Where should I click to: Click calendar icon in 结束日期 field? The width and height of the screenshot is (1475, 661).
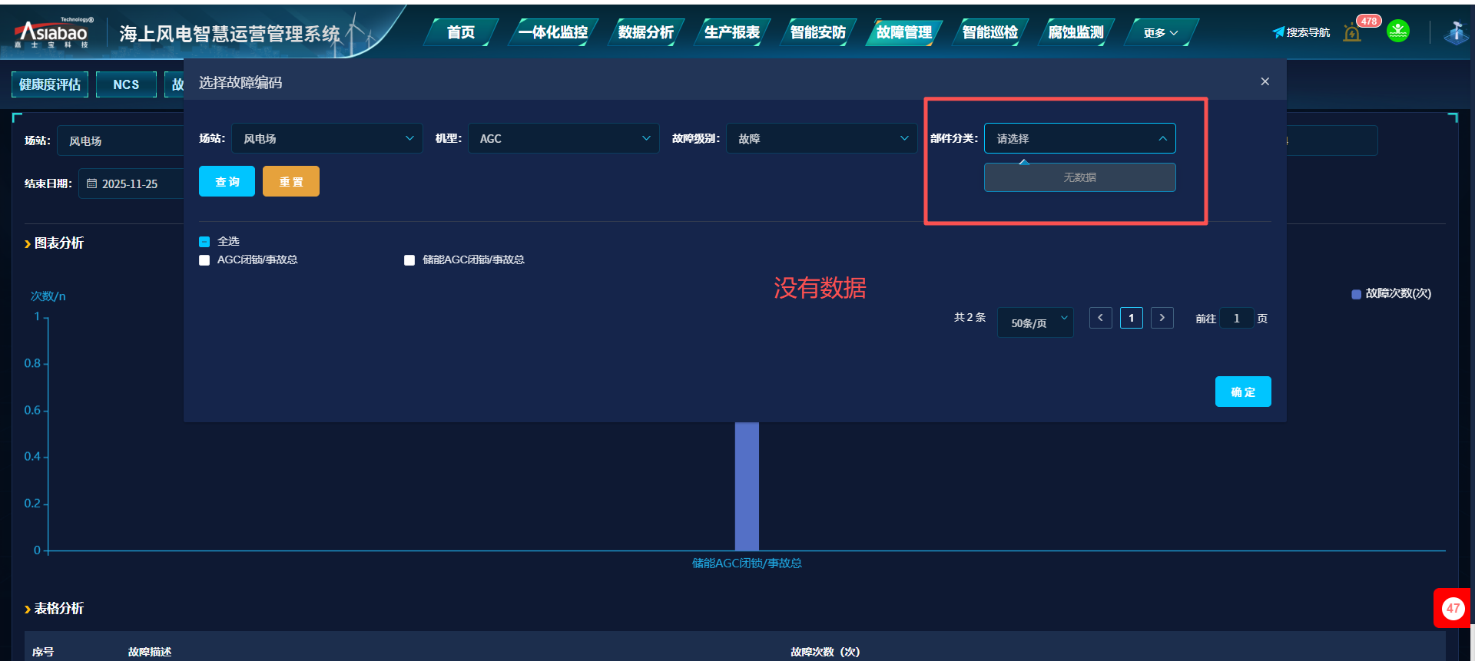[92, 184]
